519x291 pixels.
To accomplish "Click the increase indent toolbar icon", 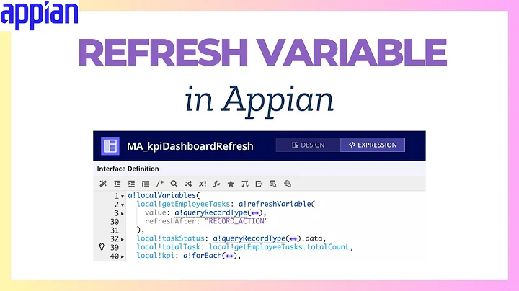I will (131, 184).
